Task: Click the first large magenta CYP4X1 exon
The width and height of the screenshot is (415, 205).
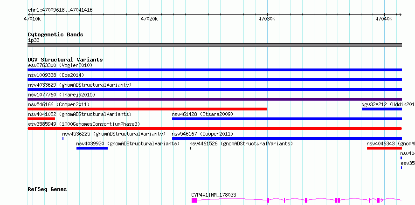Action: (194, 200)
